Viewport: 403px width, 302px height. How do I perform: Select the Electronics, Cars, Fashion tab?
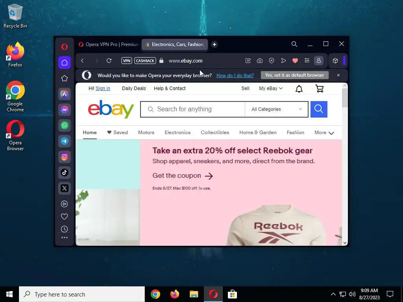click(175, 44)
